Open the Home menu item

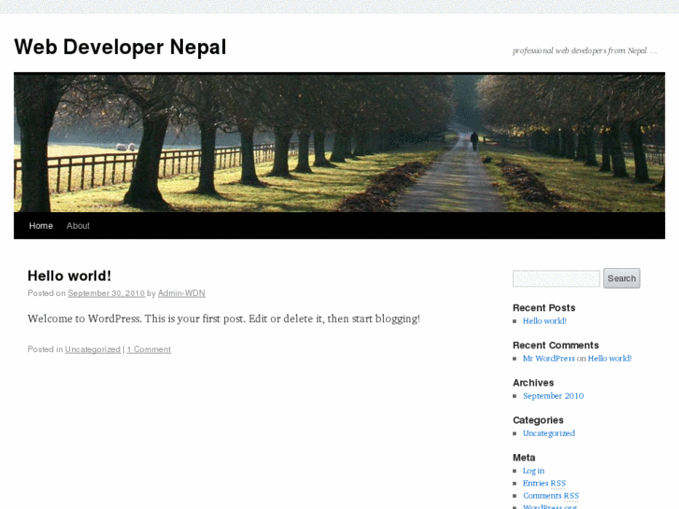click(41, 226)
